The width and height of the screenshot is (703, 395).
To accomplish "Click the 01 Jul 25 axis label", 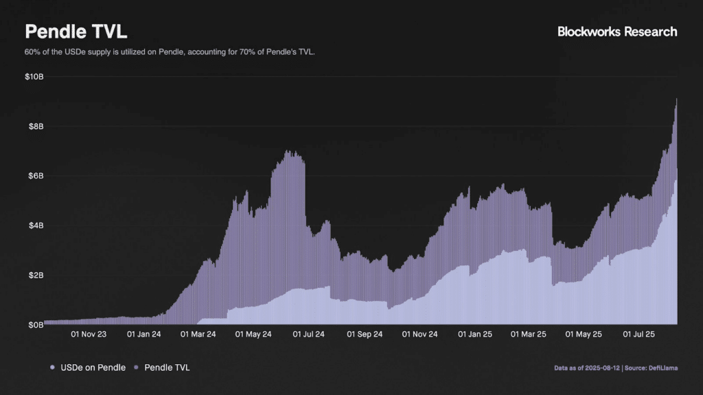I will point(639,334).
